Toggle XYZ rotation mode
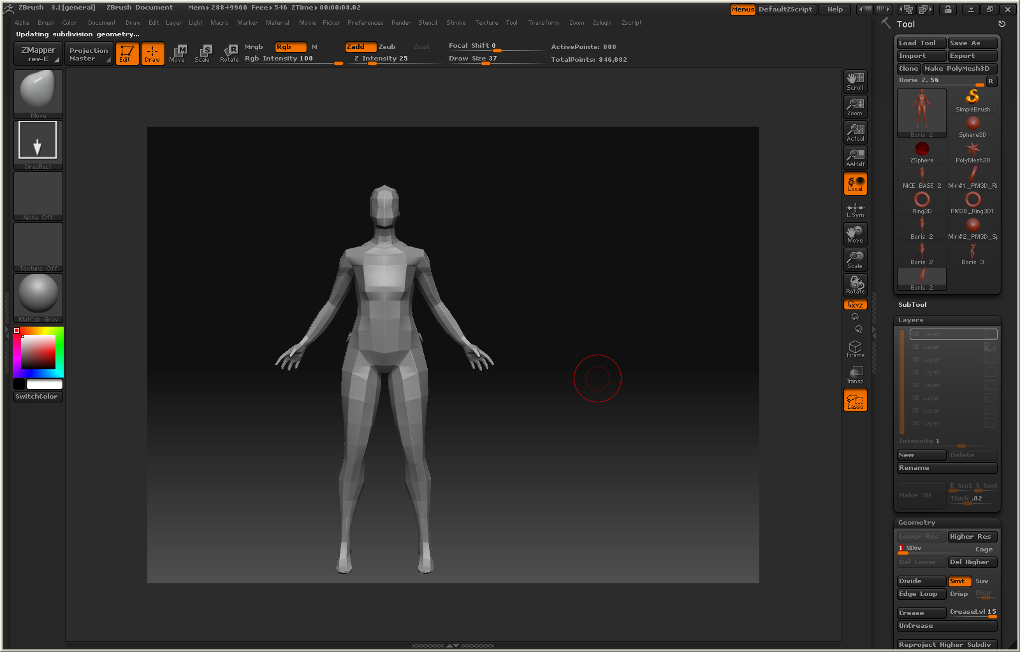The image size is (1020, 652). point(856,305)
